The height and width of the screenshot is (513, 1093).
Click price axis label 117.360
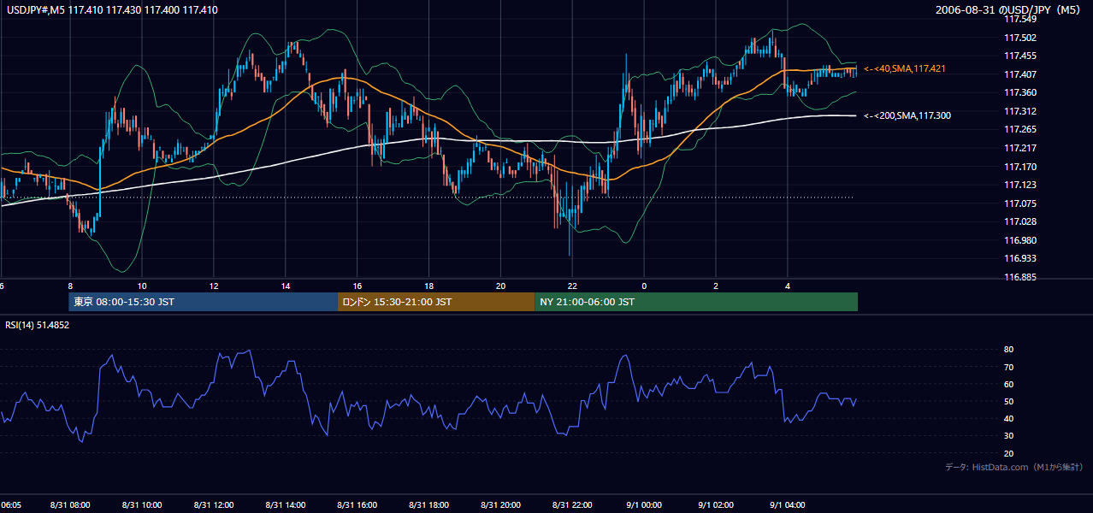click(1019, 92)
